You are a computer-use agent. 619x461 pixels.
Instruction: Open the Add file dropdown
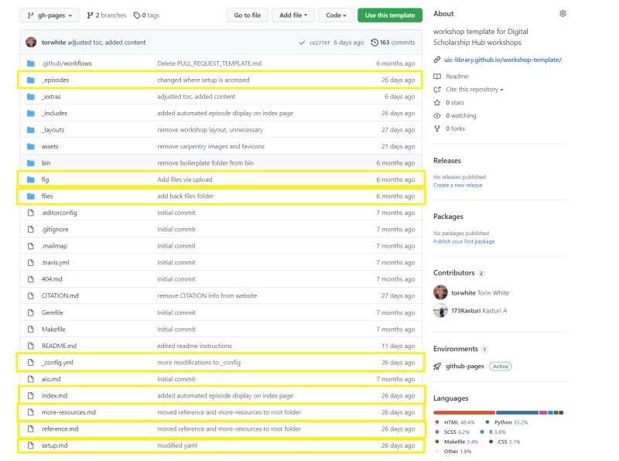pyautogui.click(x=293, y=15)
